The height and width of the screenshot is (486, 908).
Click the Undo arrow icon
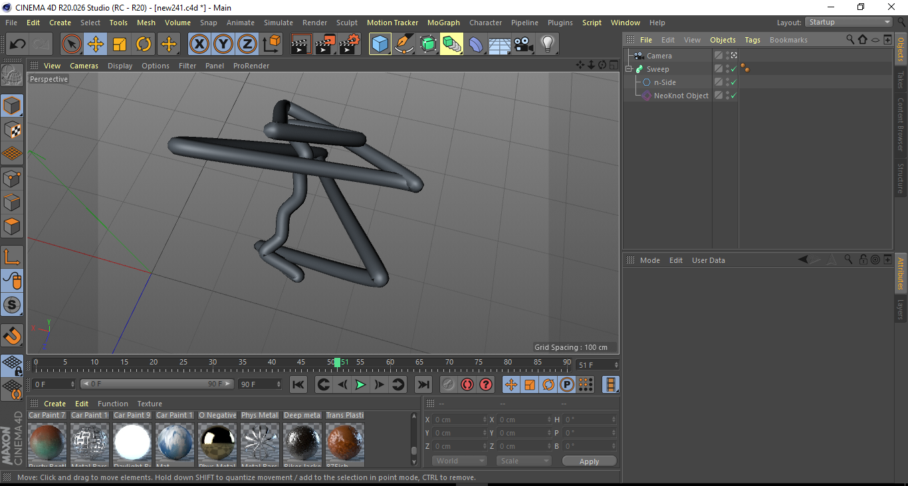tap(17, 44)
